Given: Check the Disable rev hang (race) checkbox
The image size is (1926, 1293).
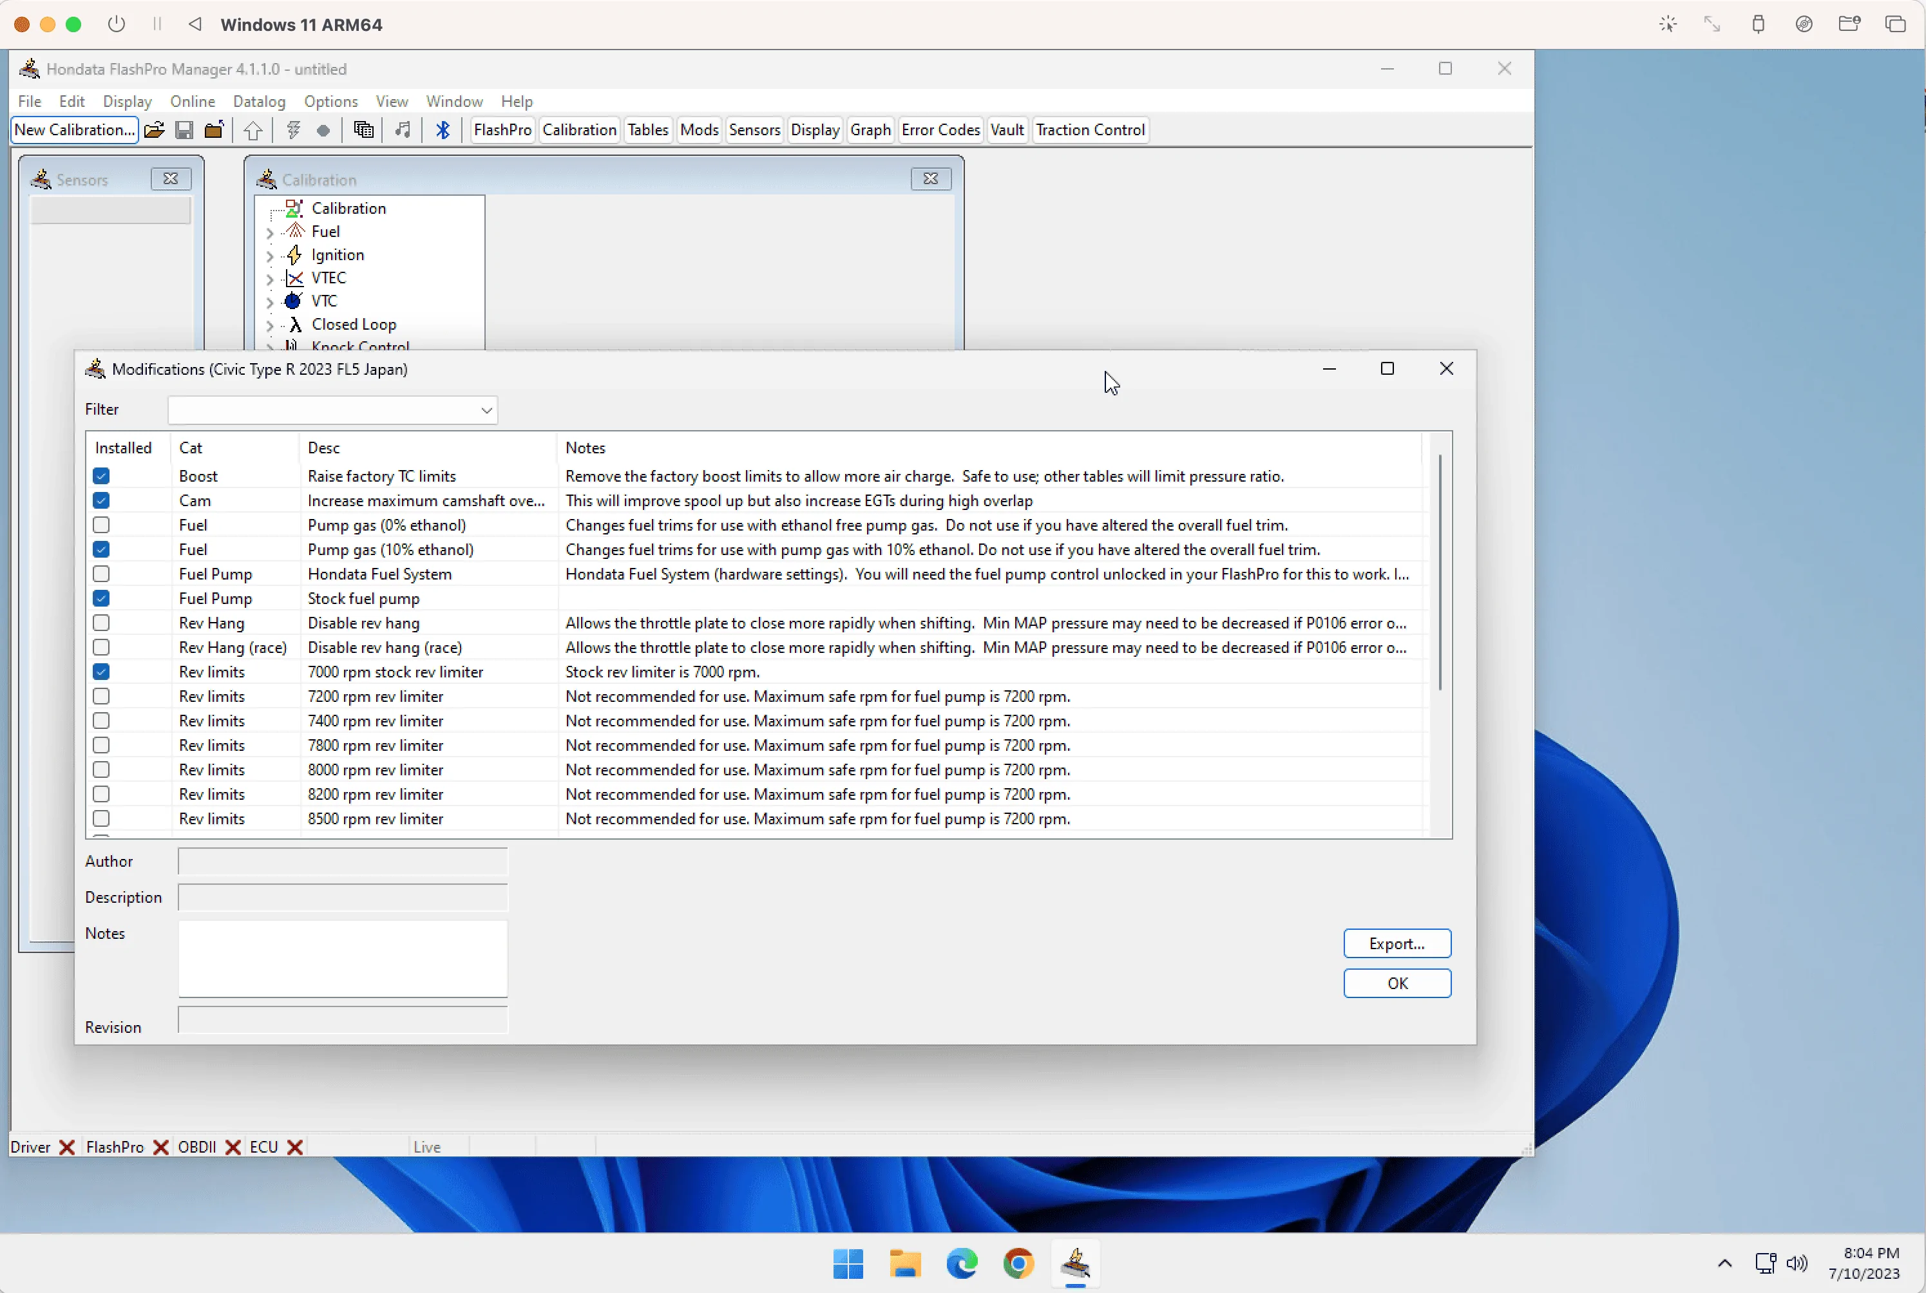Looking at the screenshot, I should click(102, 647).
